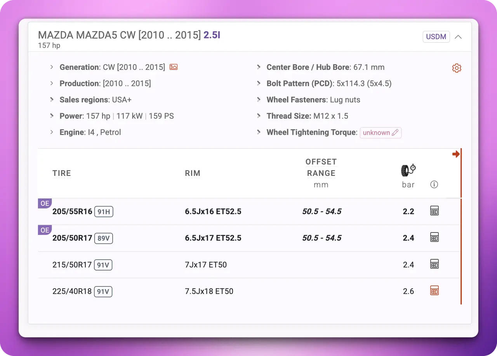Expand the Sales regions row chevron
Screen dimensions: 497x356
(52, 100)
